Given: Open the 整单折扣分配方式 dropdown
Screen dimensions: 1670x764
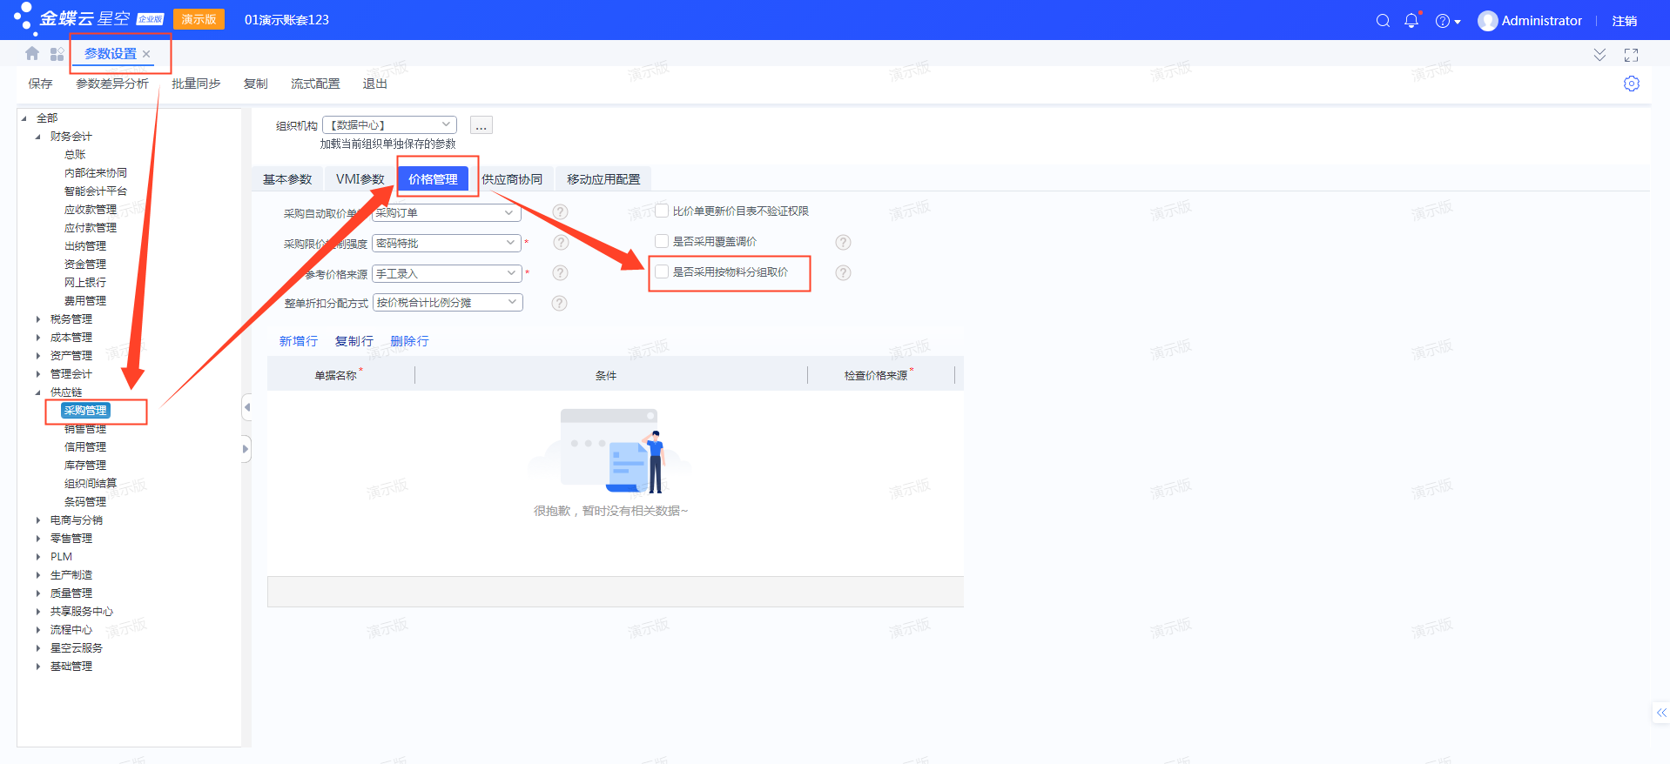Looking at the screenshot, I should click(512, 302).
